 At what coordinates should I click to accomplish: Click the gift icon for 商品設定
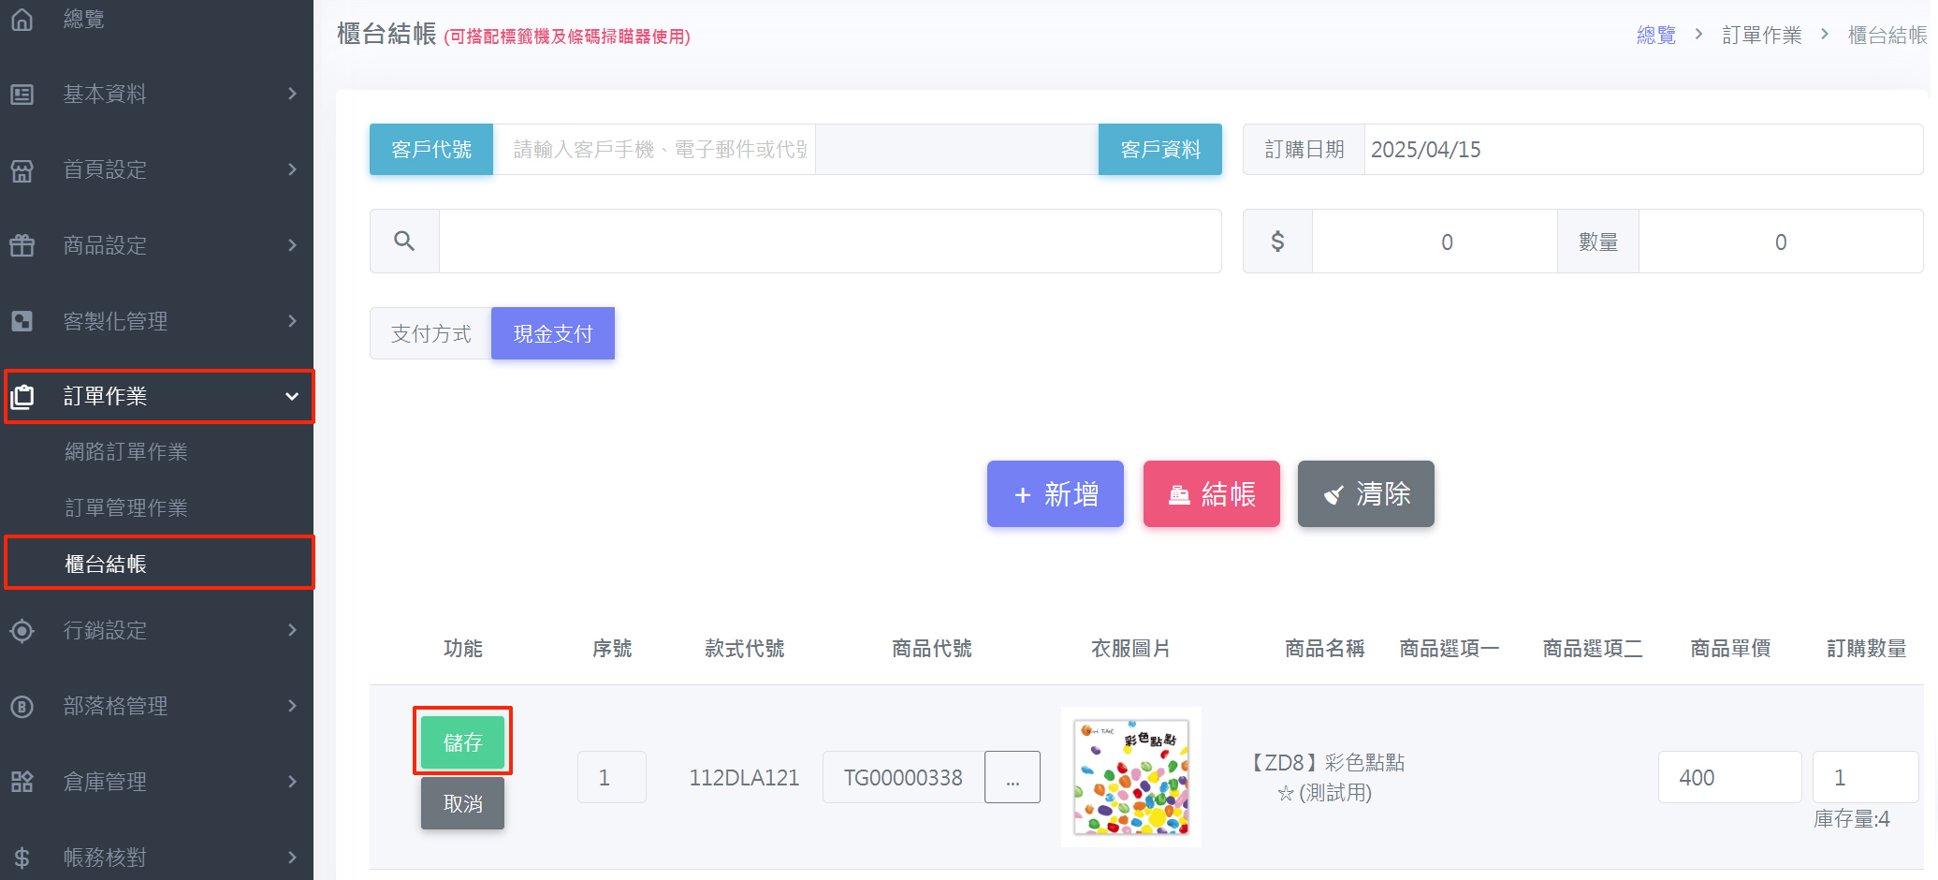(x=22, y=245)
